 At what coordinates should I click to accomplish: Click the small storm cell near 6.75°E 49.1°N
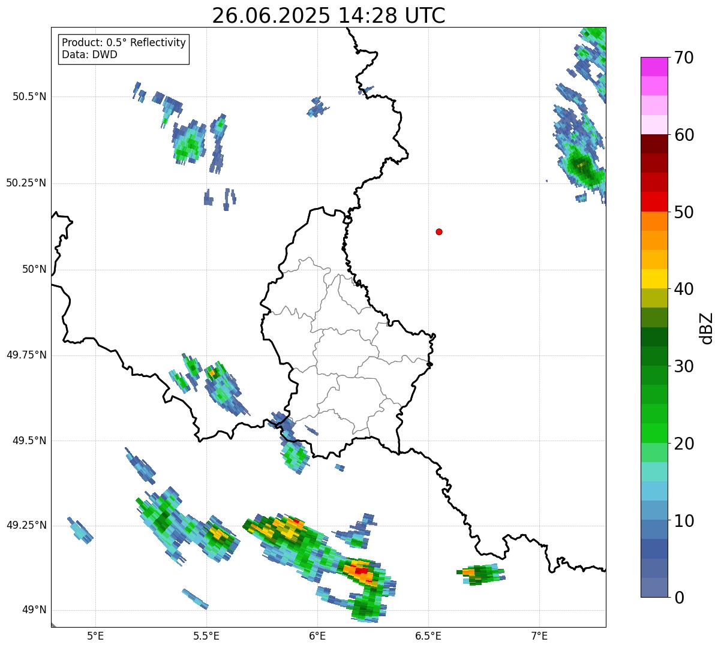coord(481,575)
